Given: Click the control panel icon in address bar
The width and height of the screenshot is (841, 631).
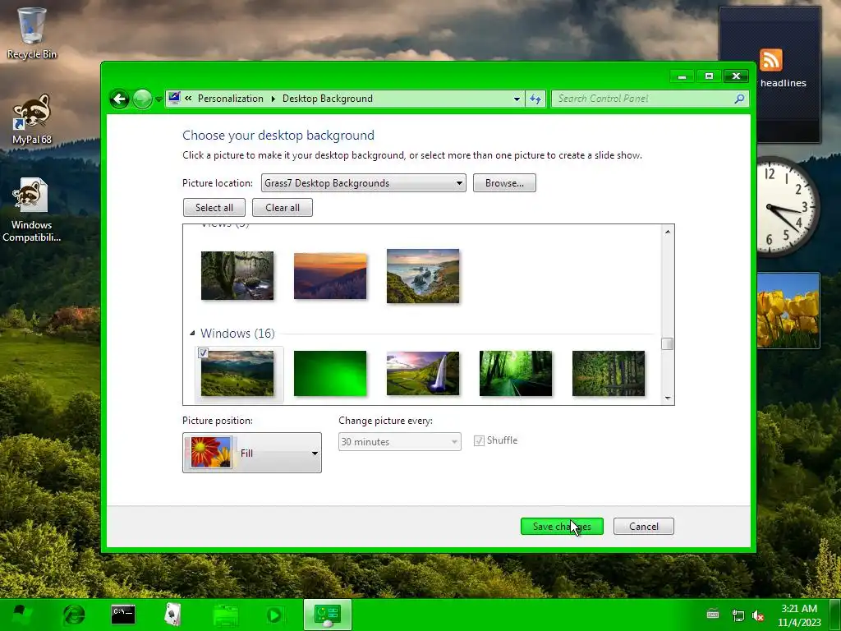Looking at the screenshot, I should coord(174,99).
